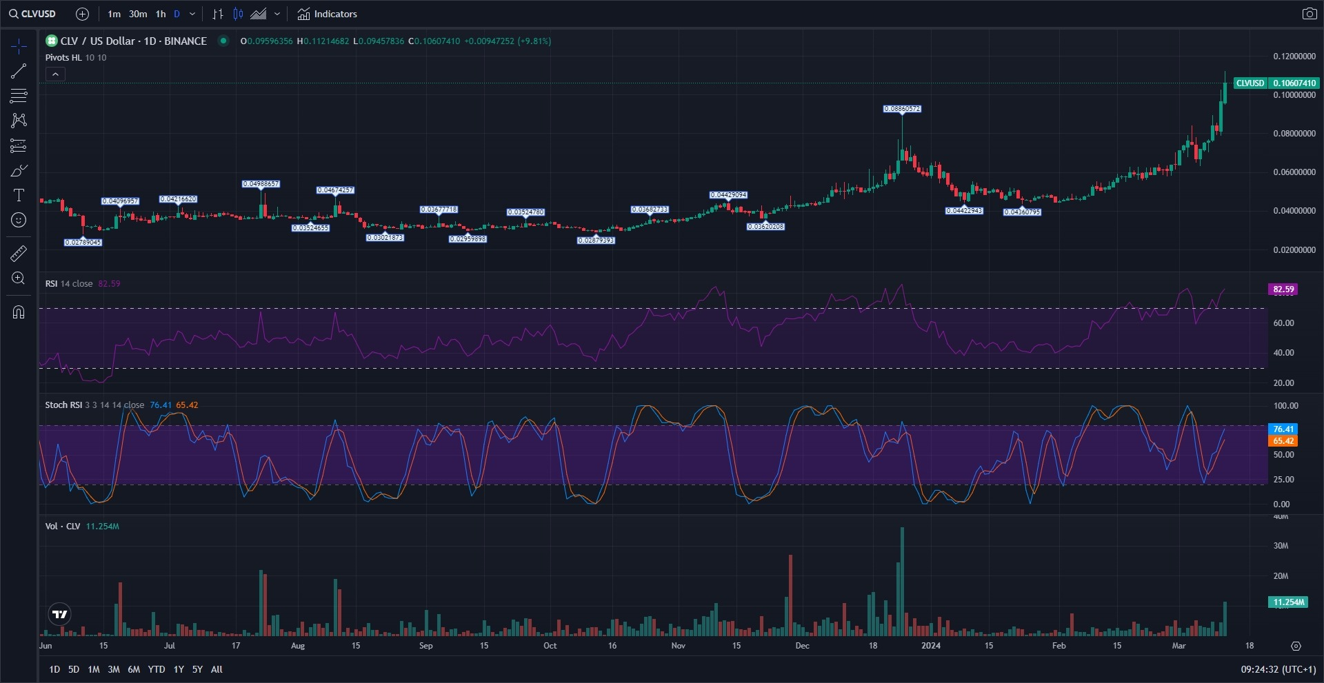Select the prediction and measurement tool
The height and width of the screenshot is (683, 1324).
(19, 145)
